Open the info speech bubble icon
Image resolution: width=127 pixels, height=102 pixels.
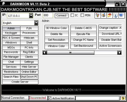(x=116, y=15)
